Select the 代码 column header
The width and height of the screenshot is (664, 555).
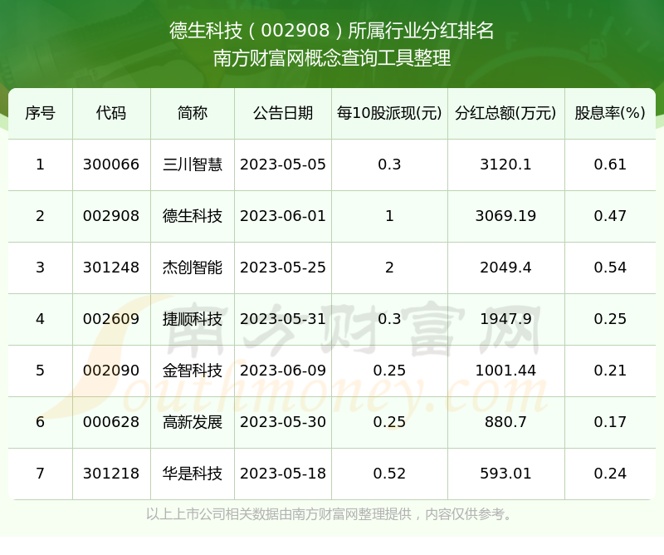(x=111, y=113)
